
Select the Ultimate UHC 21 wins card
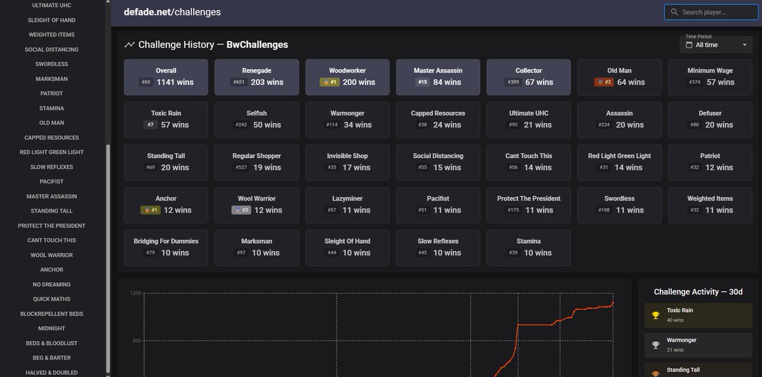coord(529,119)
